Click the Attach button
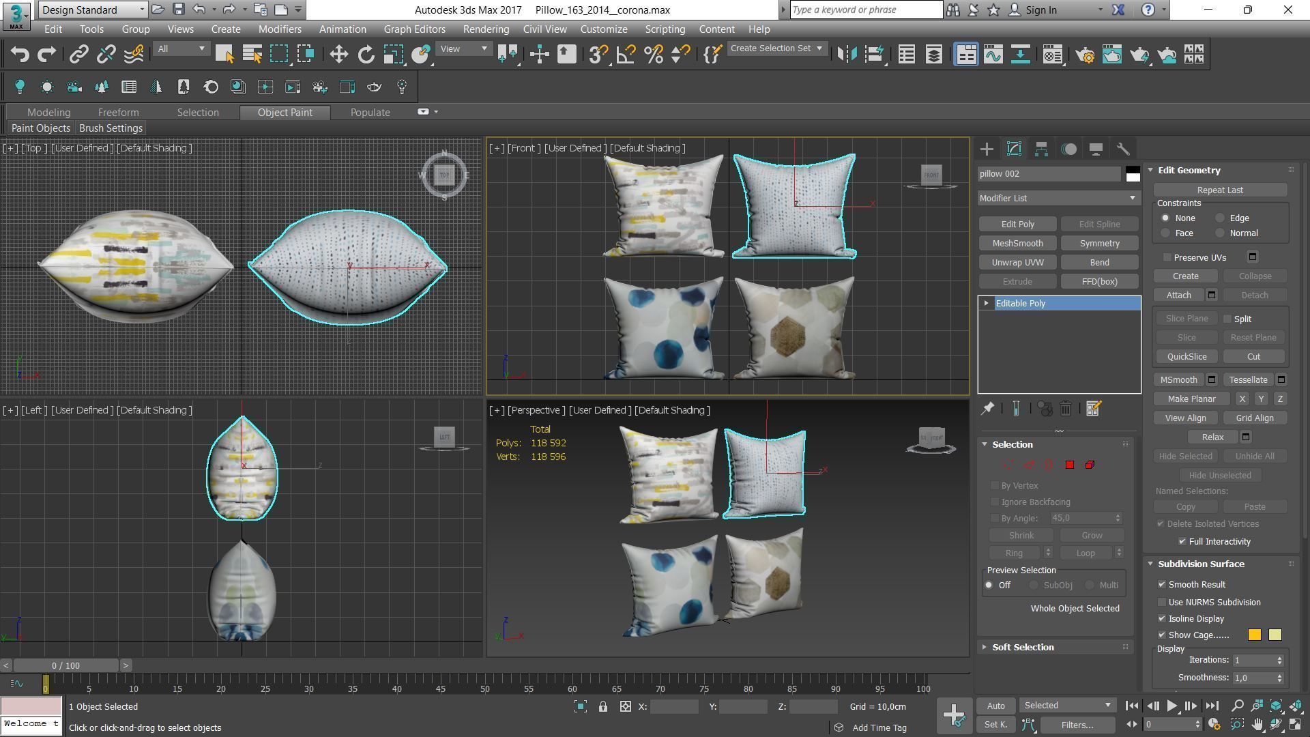This screenshot has width=1310, height=737. (1178, 295)
